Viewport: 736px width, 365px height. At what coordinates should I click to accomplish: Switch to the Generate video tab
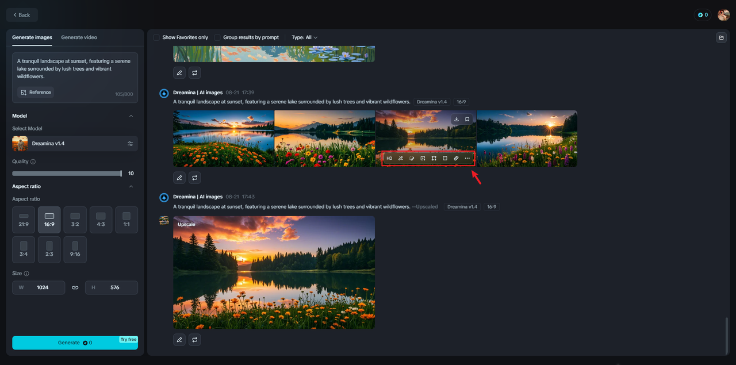[x=79, y=37]
